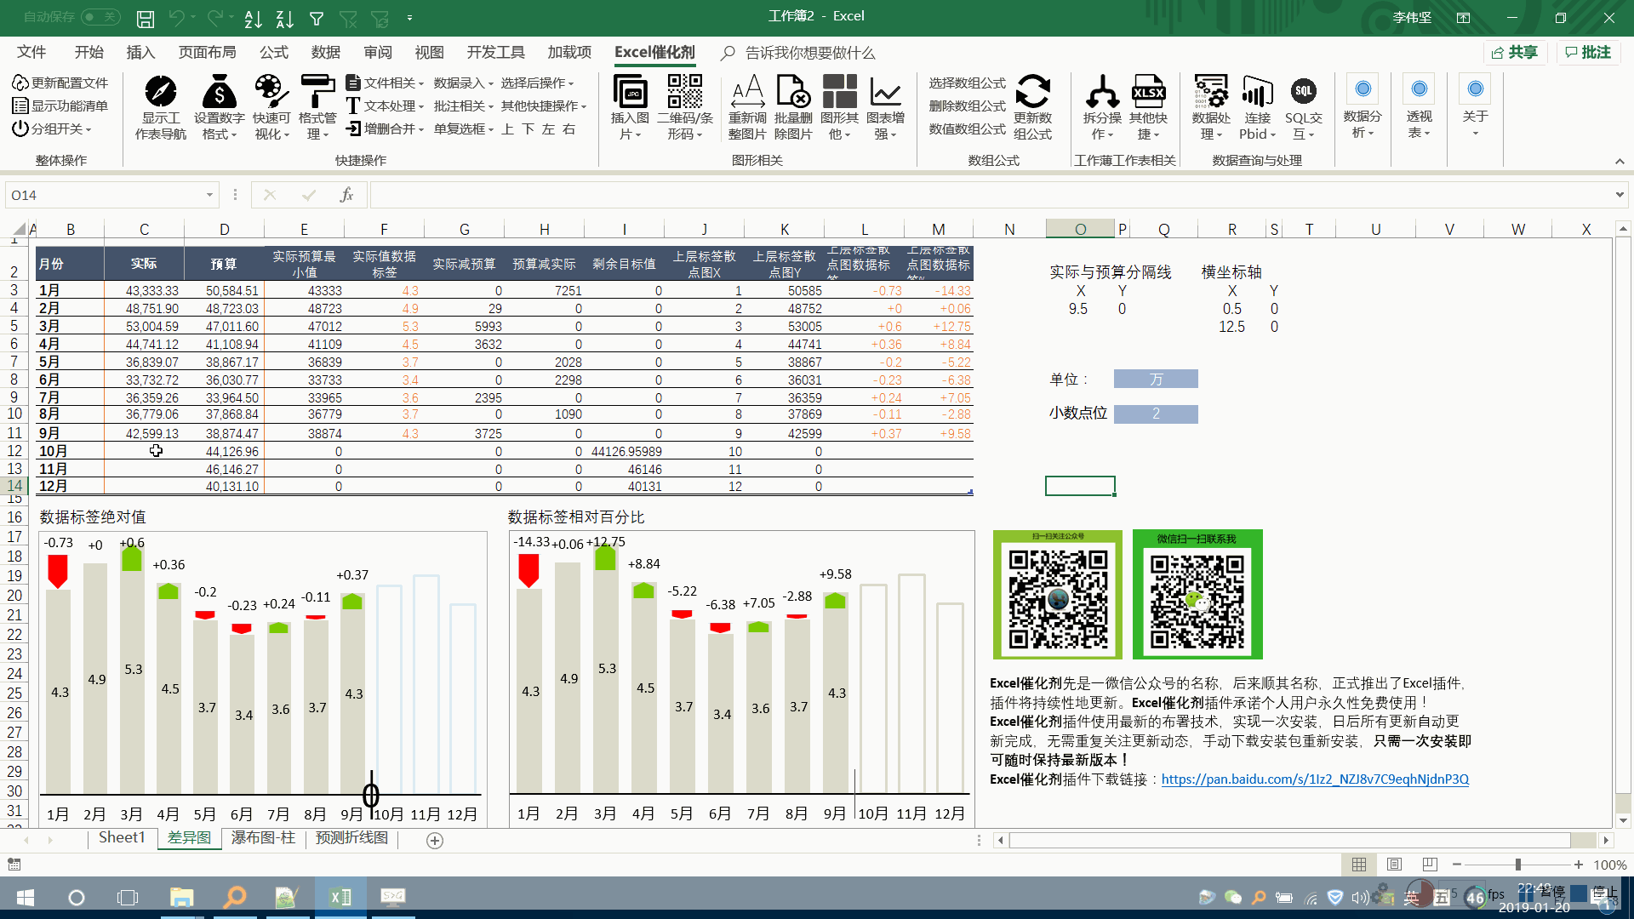Click the Filter funnel icon in title bar

click(317, 18)
